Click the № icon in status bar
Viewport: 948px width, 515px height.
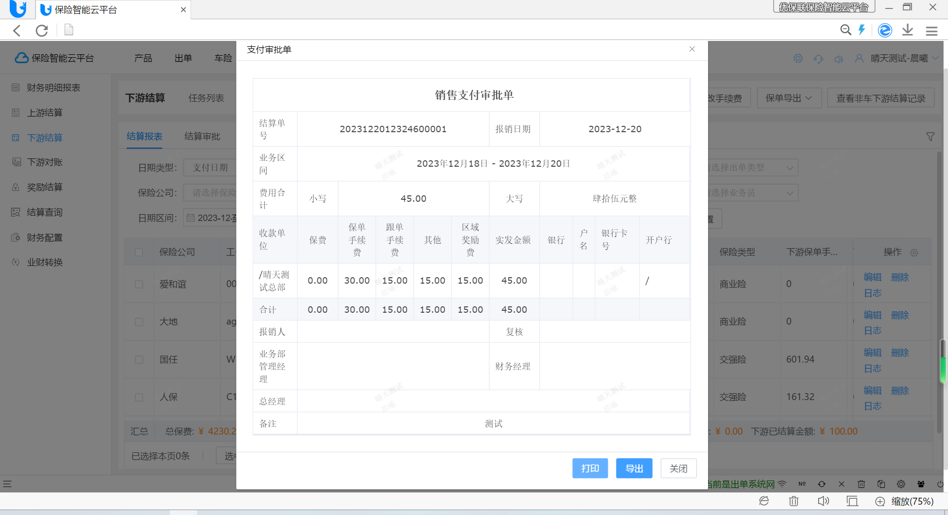tap(802, 484)
